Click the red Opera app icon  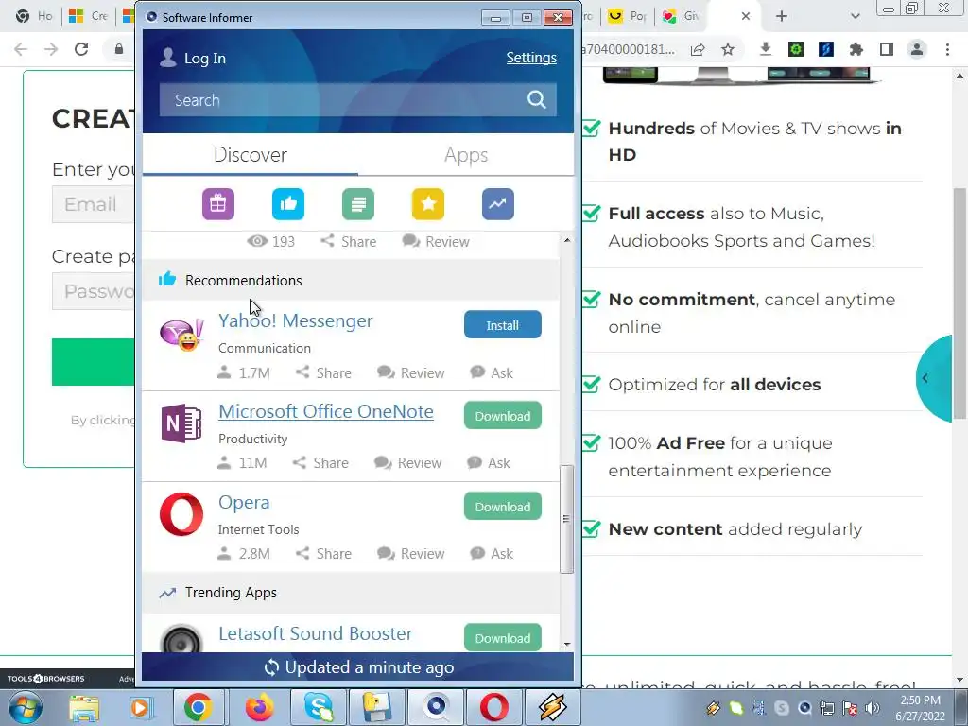click(181, 514)
